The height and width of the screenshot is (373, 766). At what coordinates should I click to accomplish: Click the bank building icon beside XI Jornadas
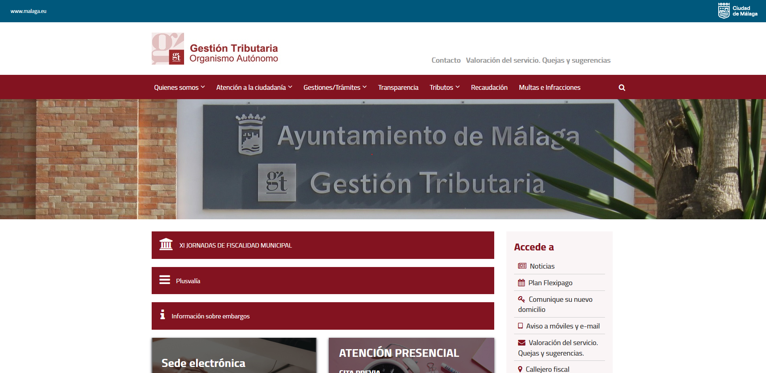click(x=166, y=244)
